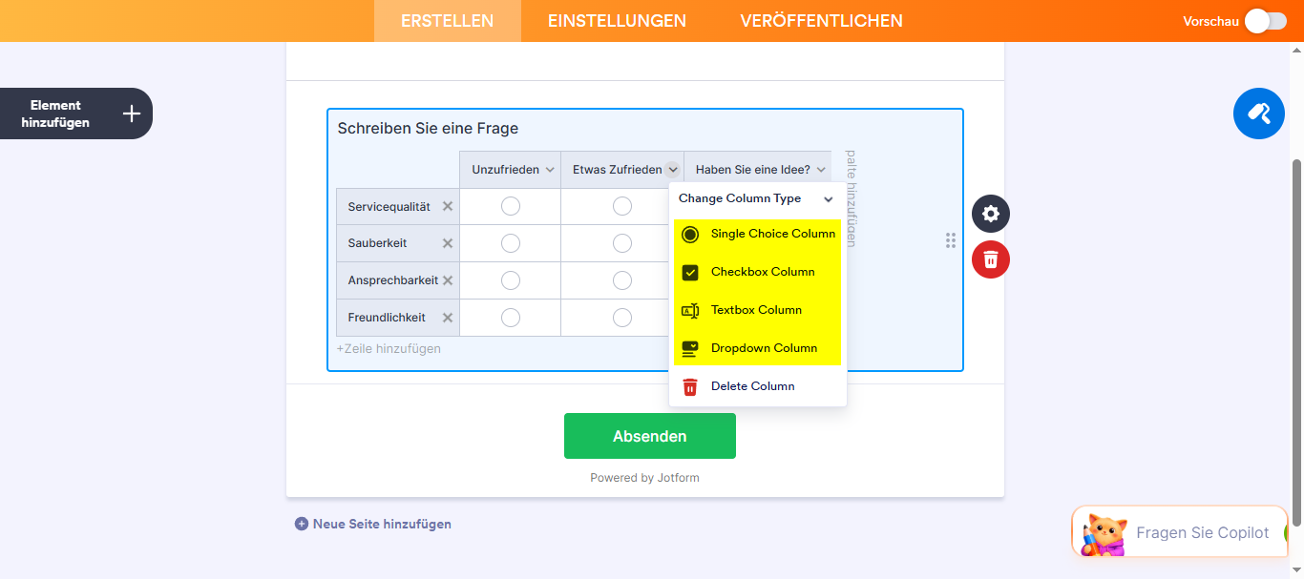This screenshot has width=1304, height=579.
Task: Edit the Haben Sie eine Idee? header text
Action: click(x=753, y=170)
